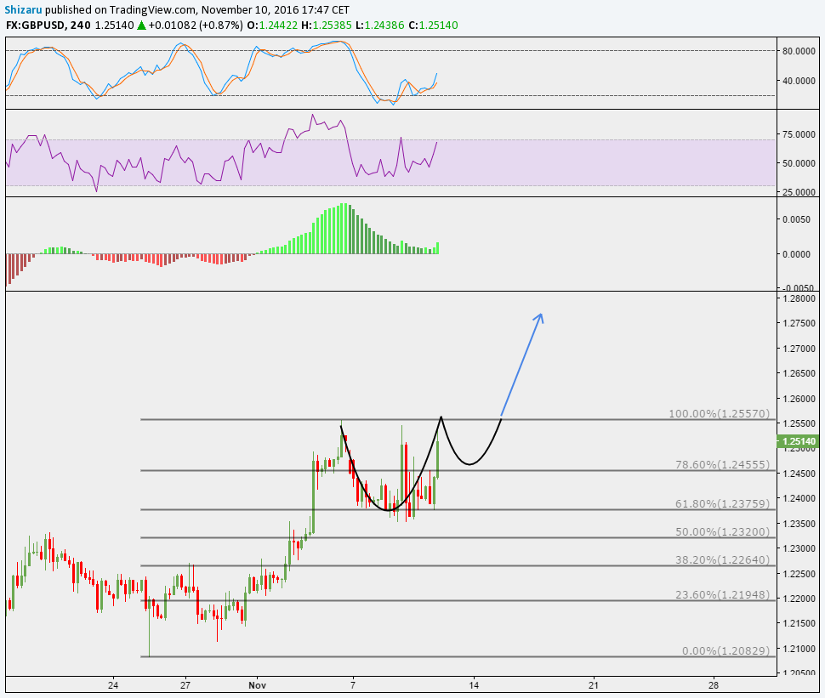Click the 28 date axis label

coord(714,685)
